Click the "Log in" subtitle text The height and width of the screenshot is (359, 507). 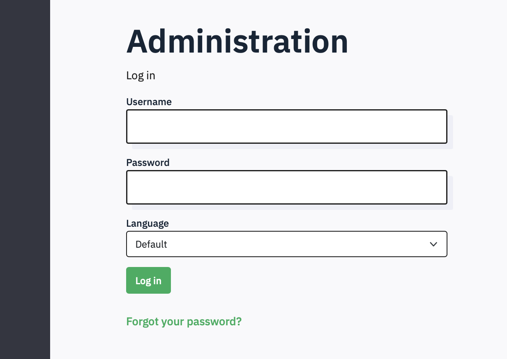tap(141, 76)
